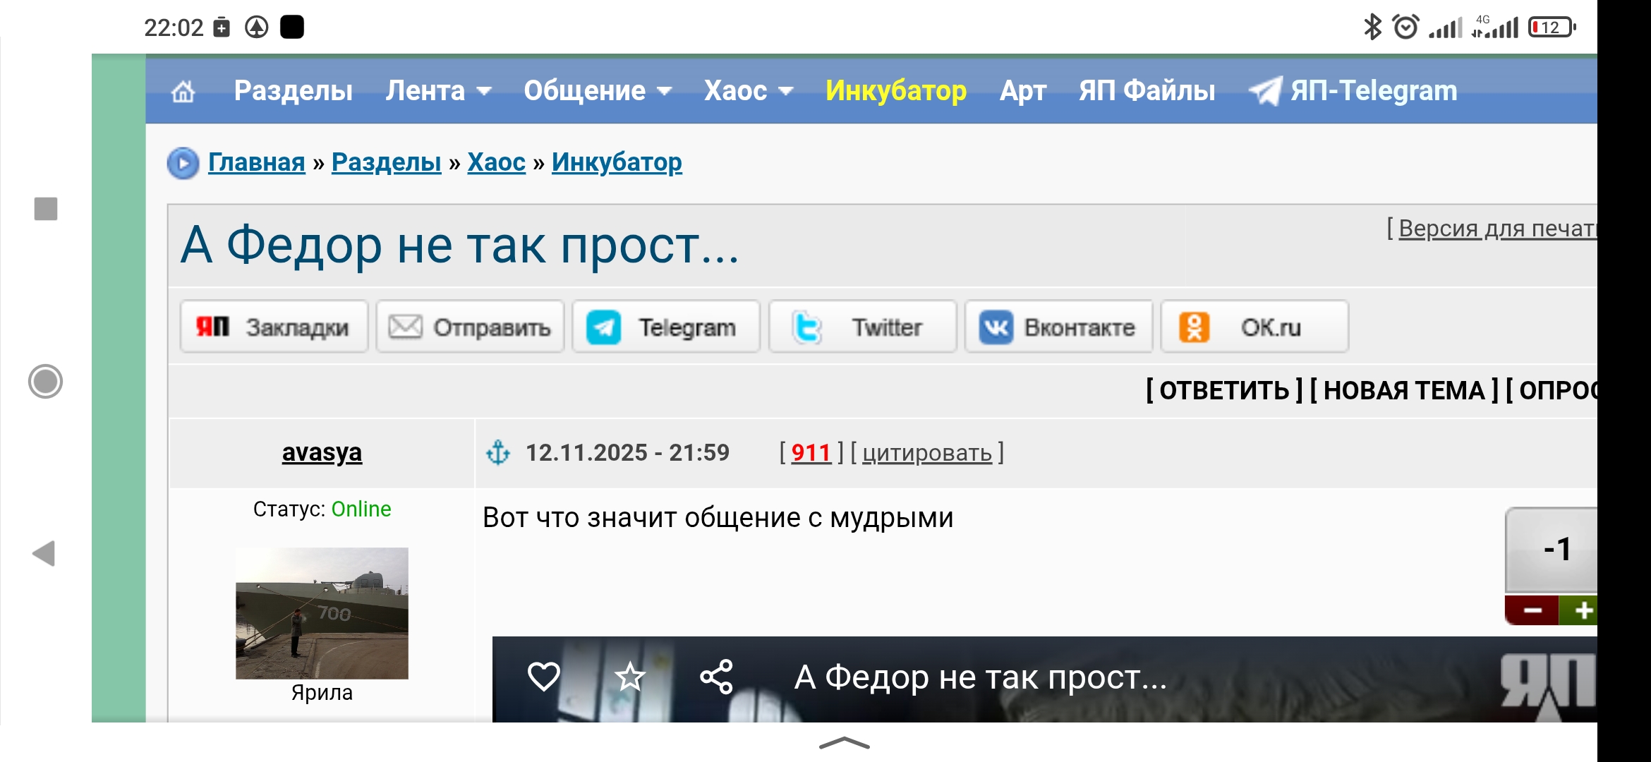Share the video with share icon

click(x=717, y=677)
